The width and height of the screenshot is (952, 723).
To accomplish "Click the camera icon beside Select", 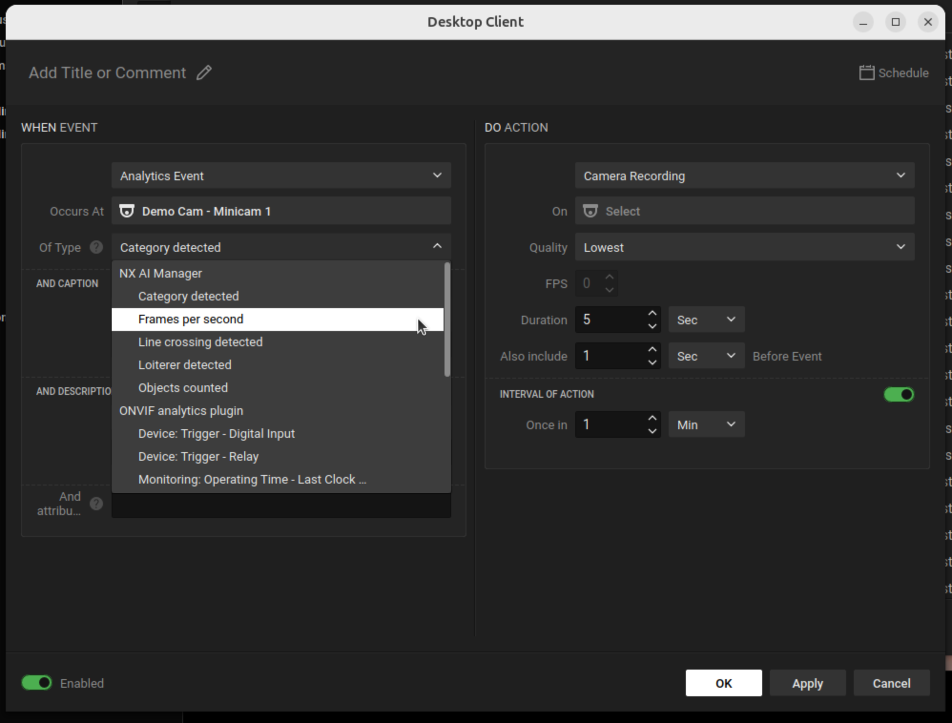I will coord(590,211).
